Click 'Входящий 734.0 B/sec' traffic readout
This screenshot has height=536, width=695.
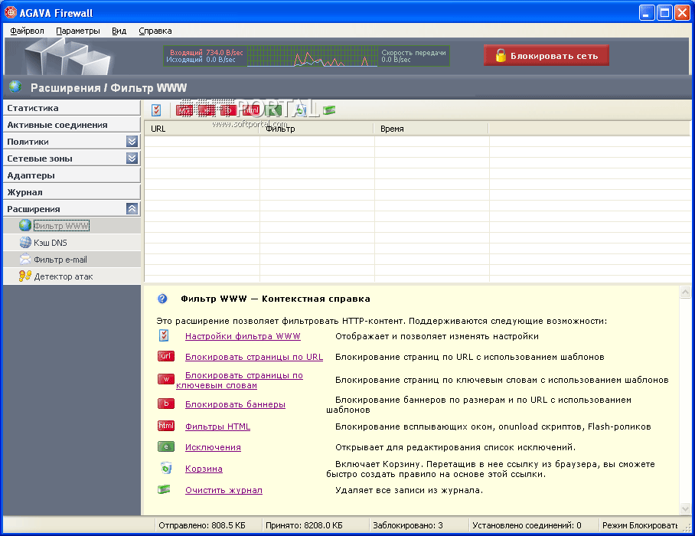[206, 52]
